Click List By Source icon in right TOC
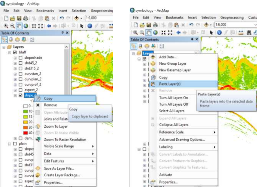Viewport: 257px width, 187px height. tap(140, 46)
